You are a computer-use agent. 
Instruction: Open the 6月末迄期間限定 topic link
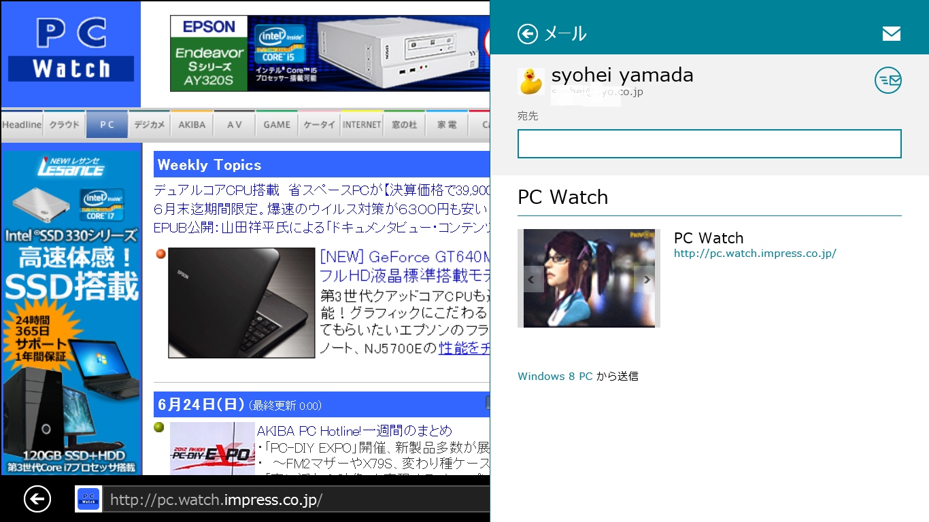pos(322,208)
